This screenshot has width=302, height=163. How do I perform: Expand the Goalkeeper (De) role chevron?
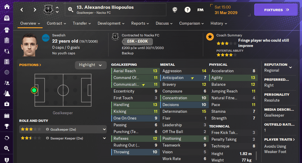point(104,129)
